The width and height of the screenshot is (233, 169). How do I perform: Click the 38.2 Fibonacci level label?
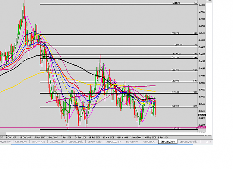point(195,92)
